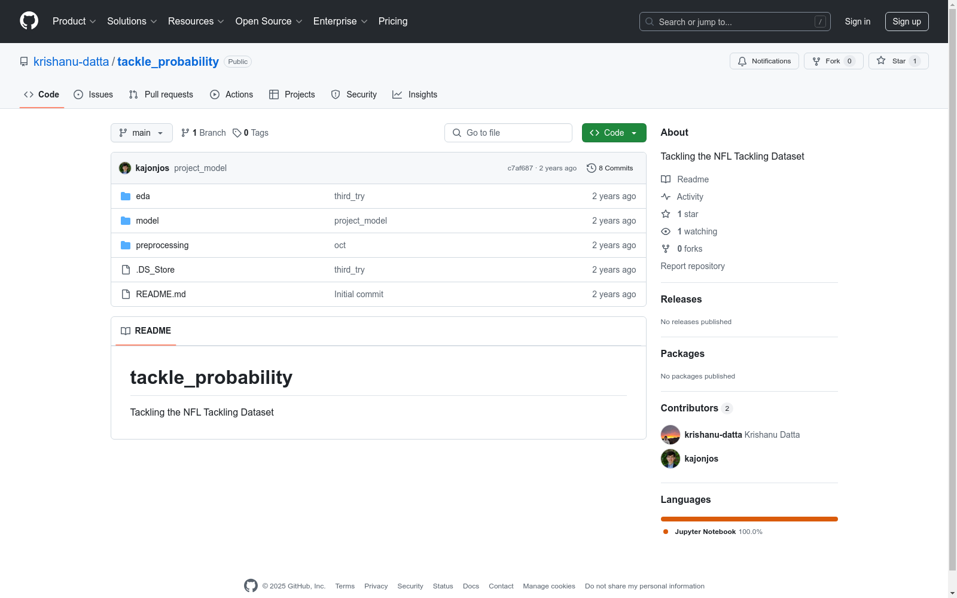
Task: Click the fork icon beside 0 forks
Action: coord(666,249)
